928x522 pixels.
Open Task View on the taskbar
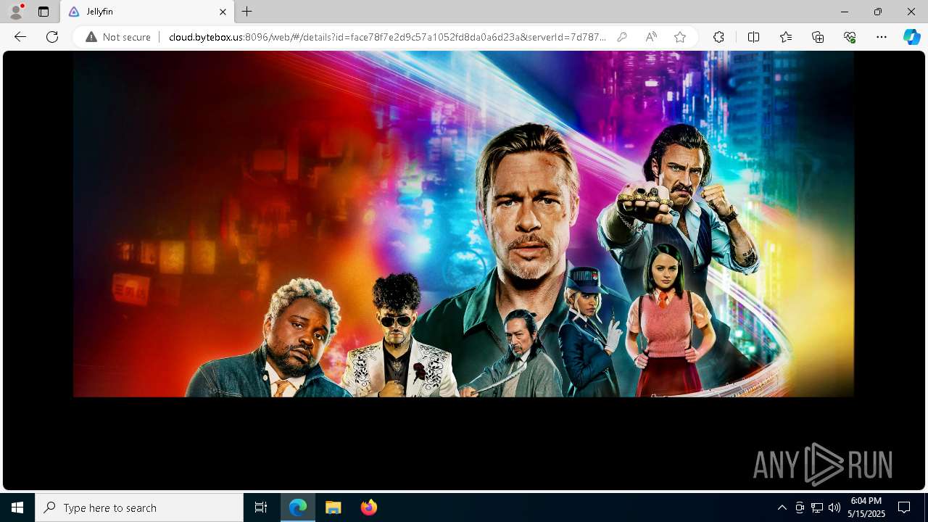(261, 507)
